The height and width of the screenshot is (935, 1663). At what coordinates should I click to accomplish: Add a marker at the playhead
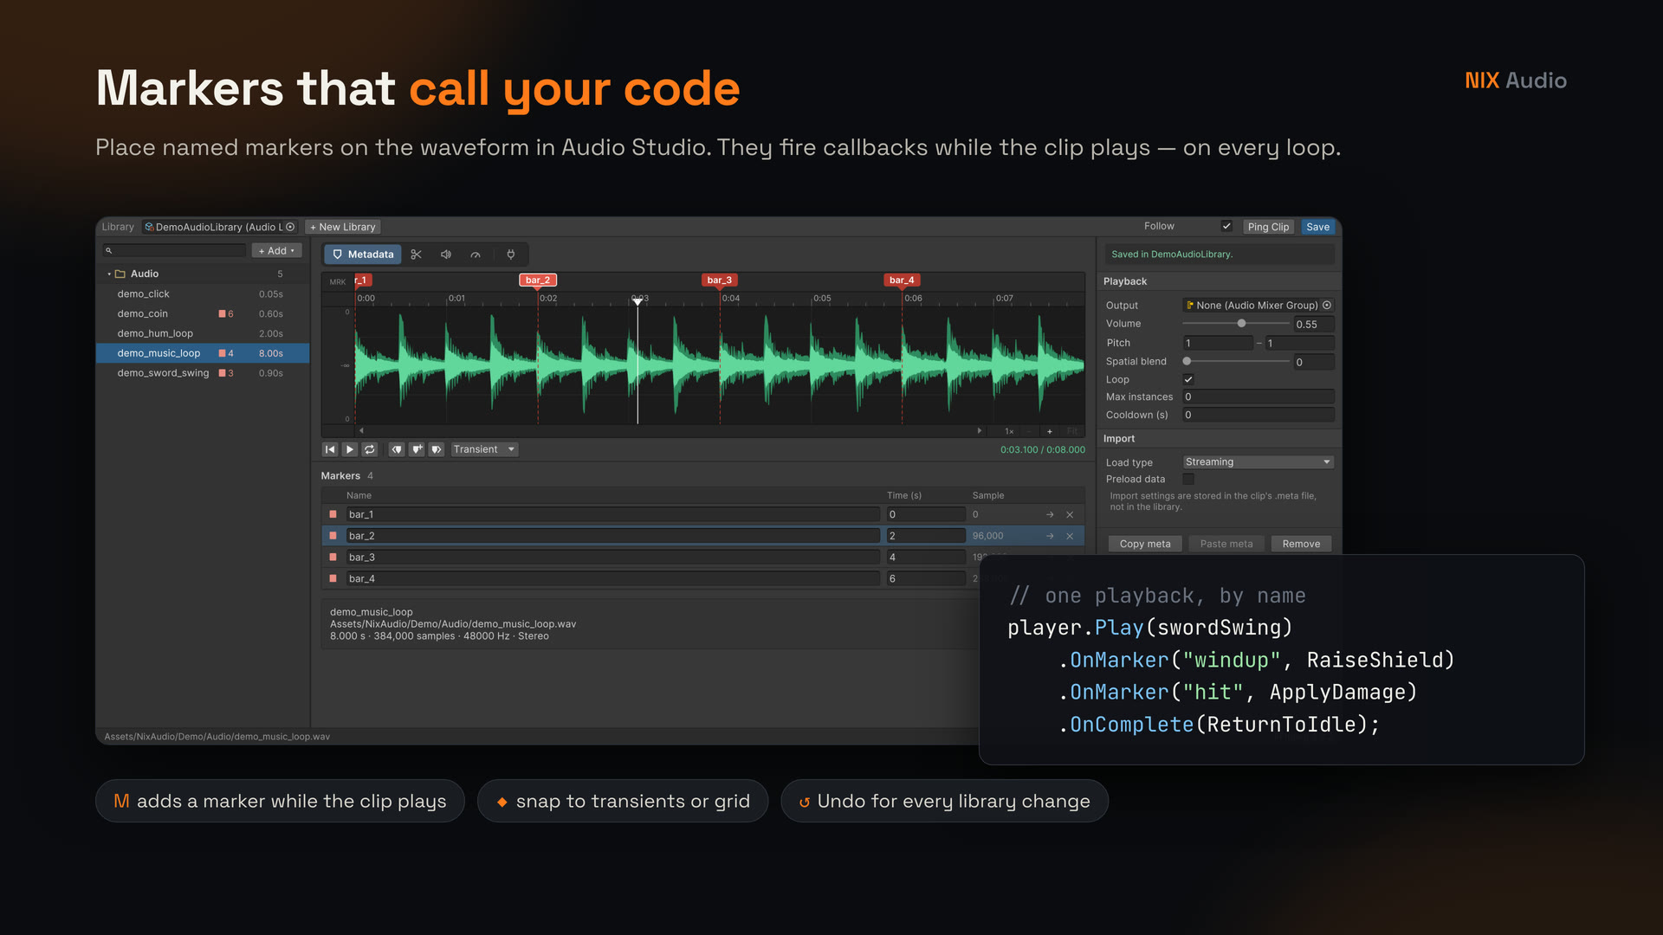pyautogui.click(x=417, y=449)
